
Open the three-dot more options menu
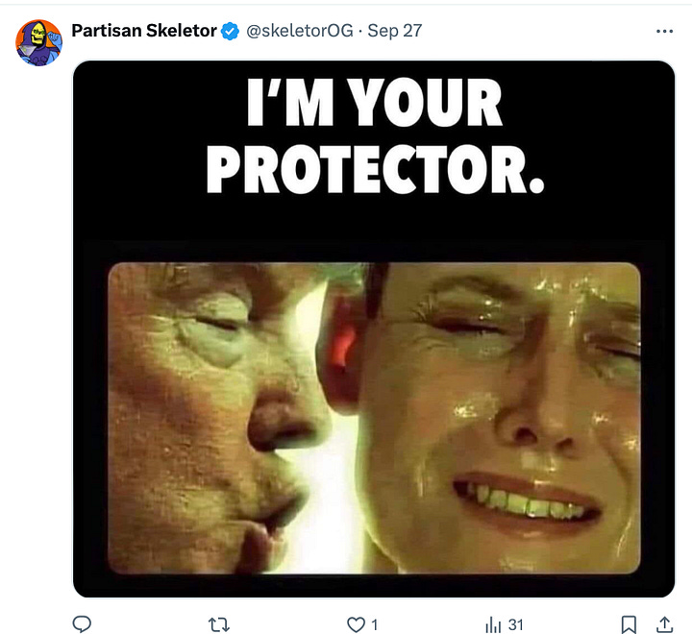click(664, 31)
